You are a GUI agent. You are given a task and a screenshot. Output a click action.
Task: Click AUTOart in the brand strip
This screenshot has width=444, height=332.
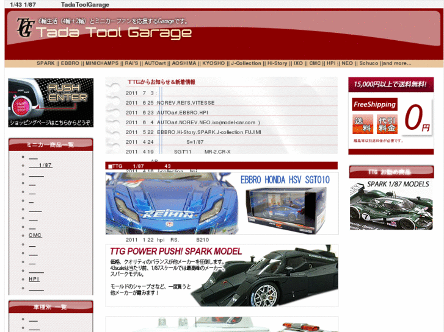[x=155, y=63]
